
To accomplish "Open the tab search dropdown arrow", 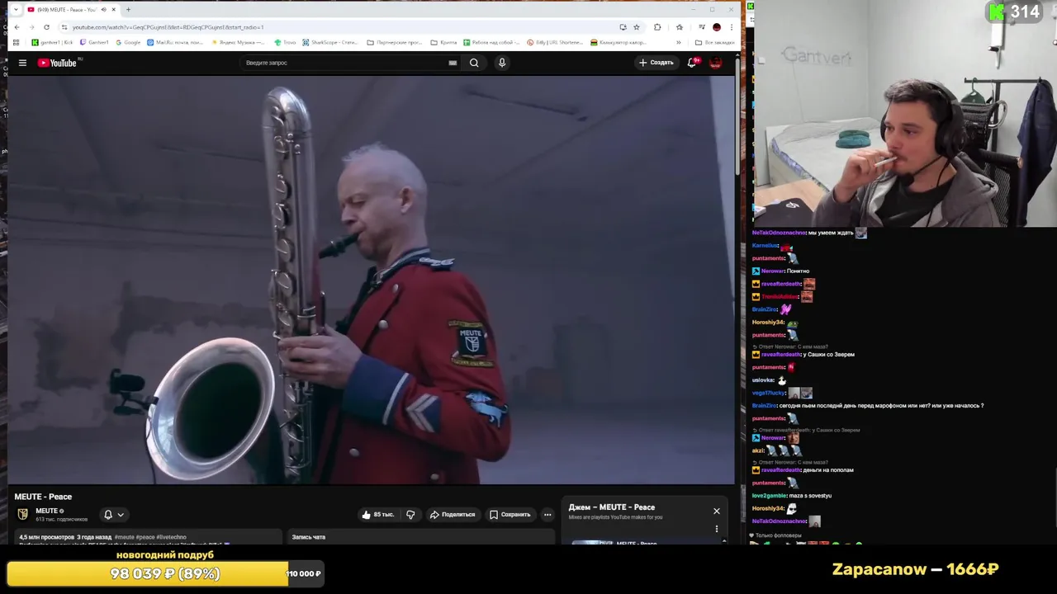I will click(x=16, y=10).
